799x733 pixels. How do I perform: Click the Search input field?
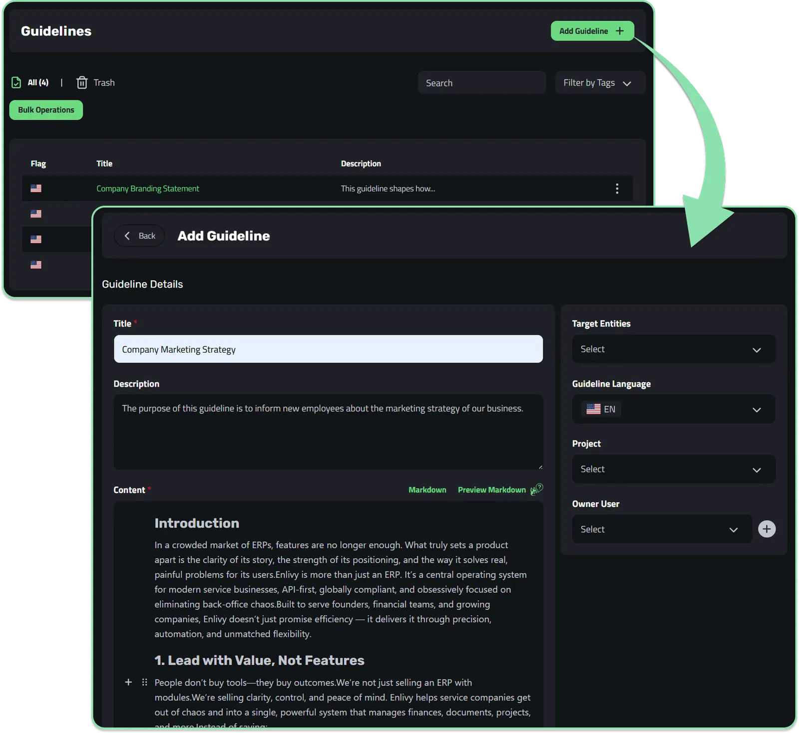pos(481,83)
